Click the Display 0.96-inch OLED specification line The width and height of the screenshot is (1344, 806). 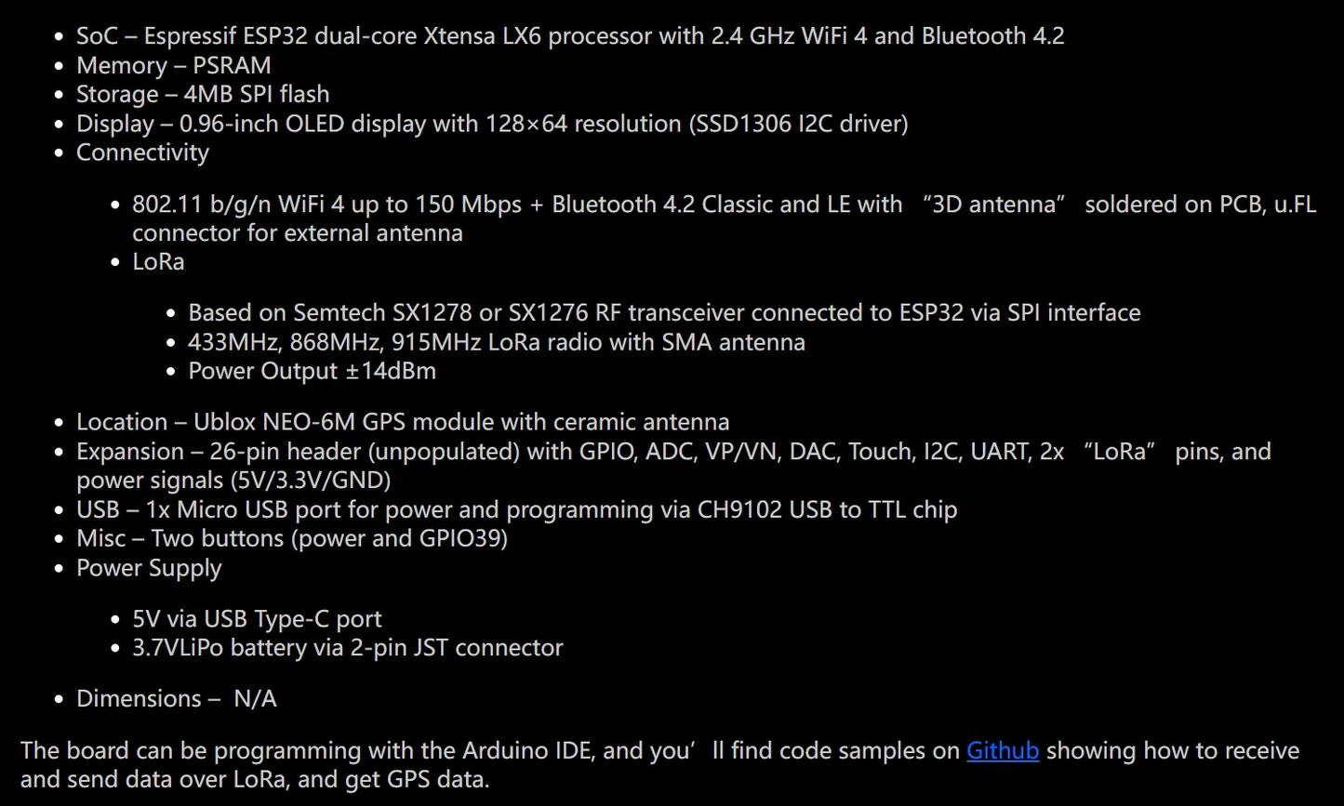[492, 124]
